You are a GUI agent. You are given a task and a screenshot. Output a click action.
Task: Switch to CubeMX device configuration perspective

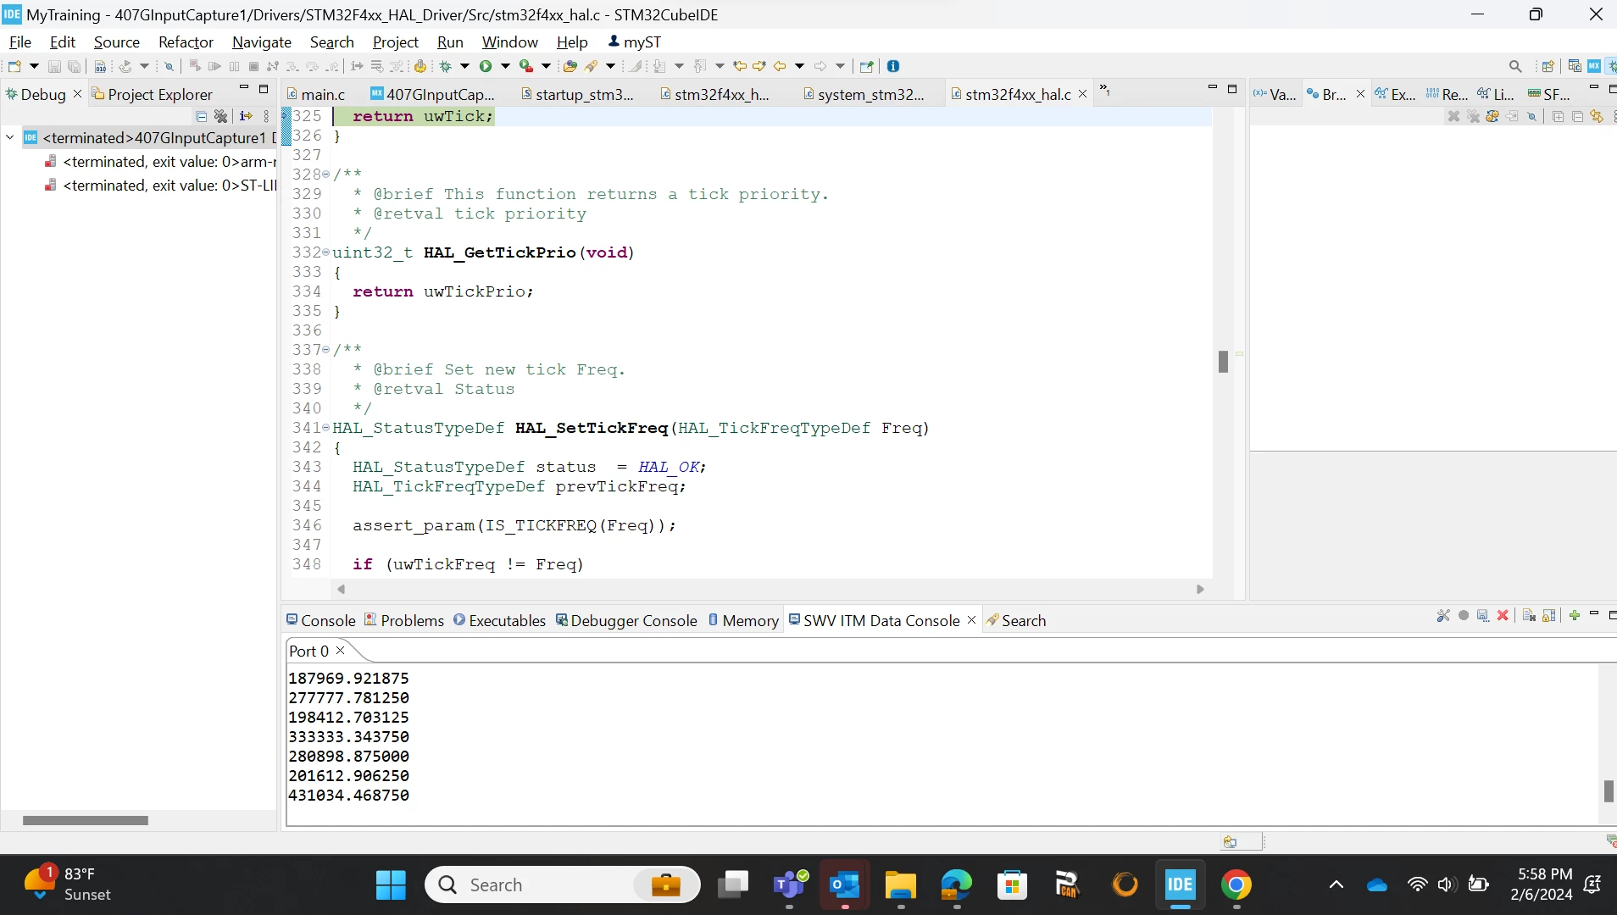point(1594,66)
